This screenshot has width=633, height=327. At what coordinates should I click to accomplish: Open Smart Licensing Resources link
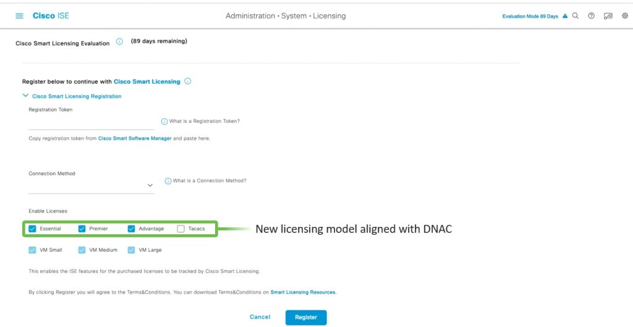[303, 292]
